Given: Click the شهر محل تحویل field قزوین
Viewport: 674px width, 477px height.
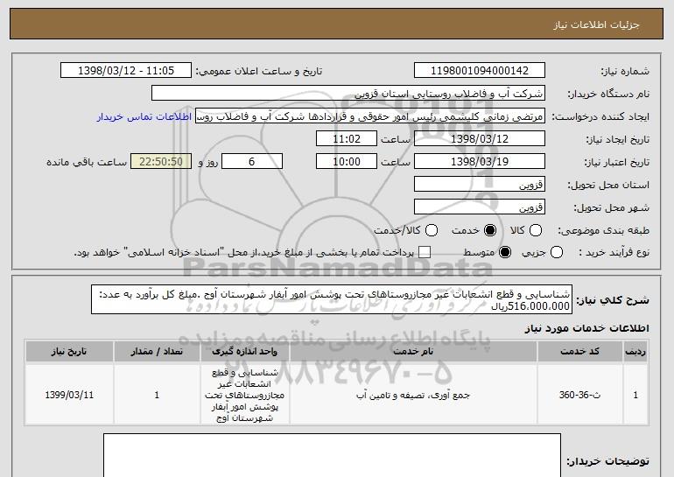Looking at the screenshot, I should 480,207.
